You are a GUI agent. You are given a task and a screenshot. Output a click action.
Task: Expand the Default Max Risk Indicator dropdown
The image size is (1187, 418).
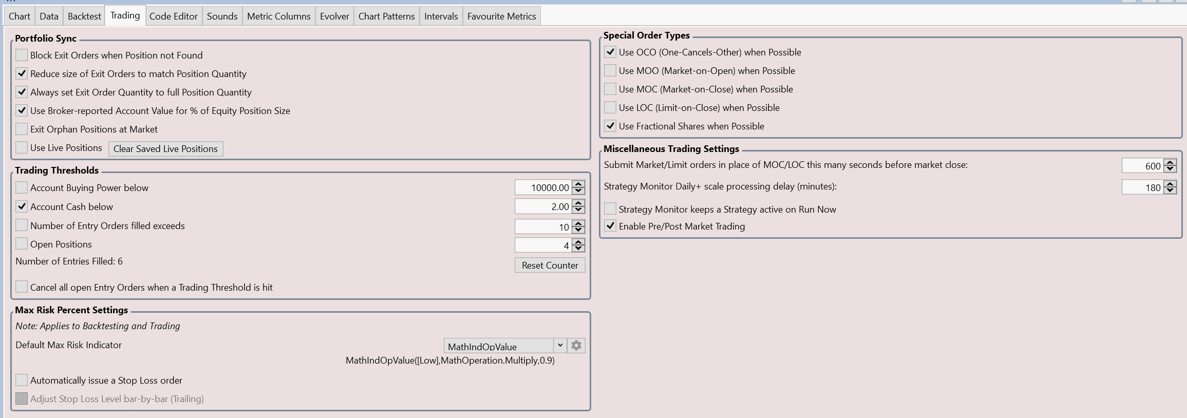point(560,346)
